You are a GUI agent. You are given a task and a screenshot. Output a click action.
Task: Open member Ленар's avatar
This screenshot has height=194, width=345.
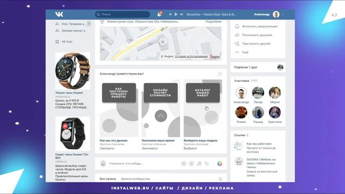tap(258, 93)
